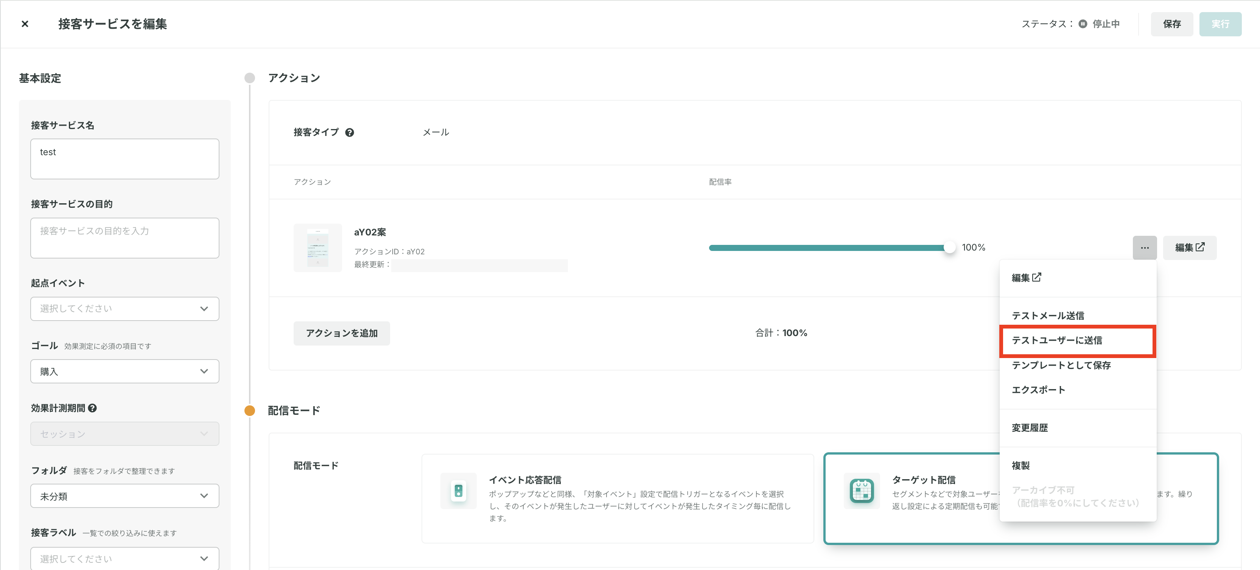Click the three-dot more options button

click(x=1144, y=248)
